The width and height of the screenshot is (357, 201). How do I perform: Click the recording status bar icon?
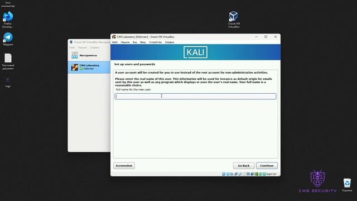coord(252,174)
